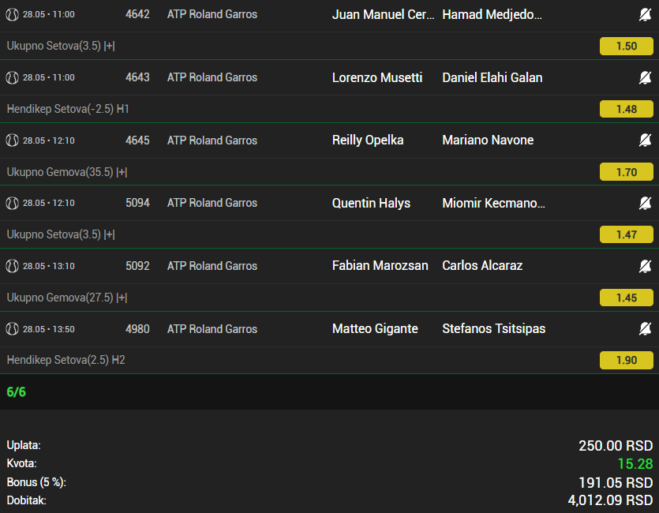
Task: Click the Dobitak label
Action: pos(27,500)
